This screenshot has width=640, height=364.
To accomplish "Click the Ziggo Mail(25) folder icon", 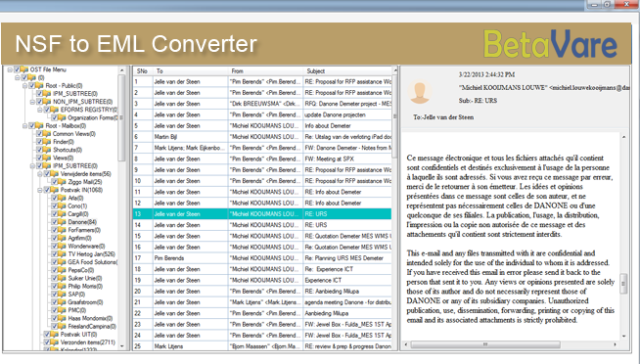I will pos(62,182).
